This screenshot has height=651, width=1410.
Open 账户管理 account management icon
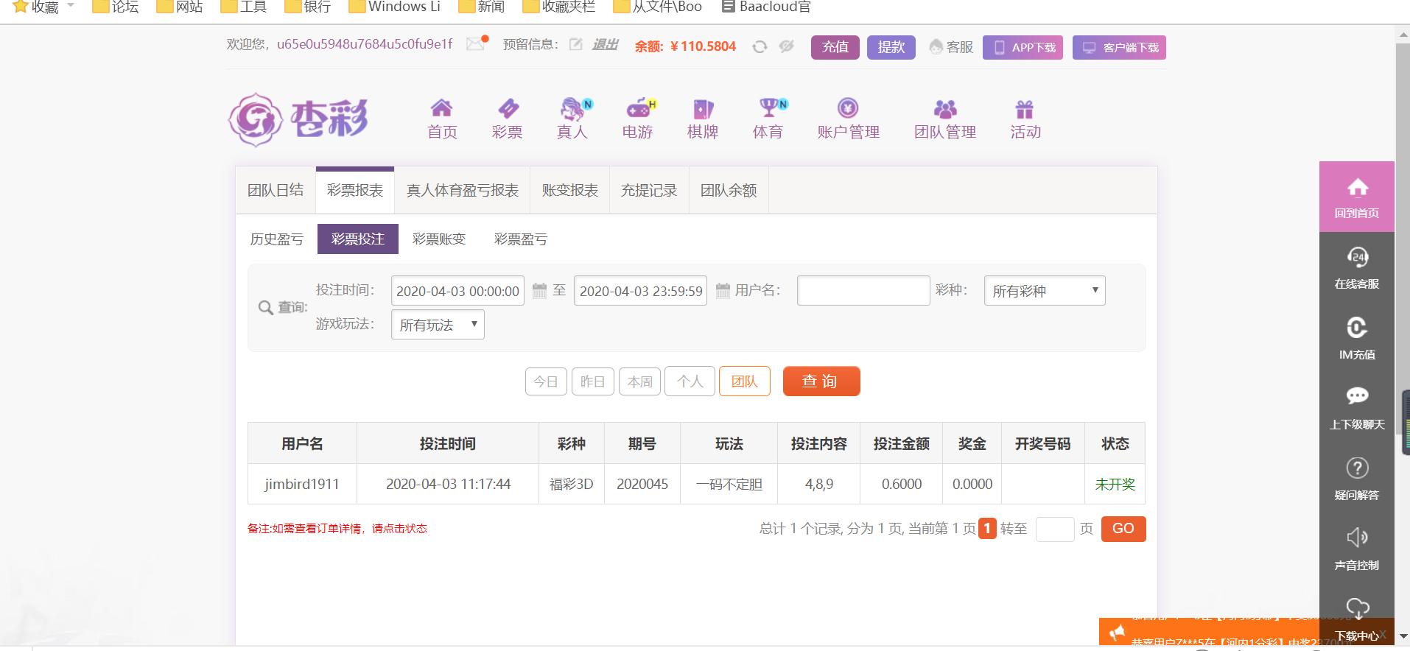tap(848, 108)
